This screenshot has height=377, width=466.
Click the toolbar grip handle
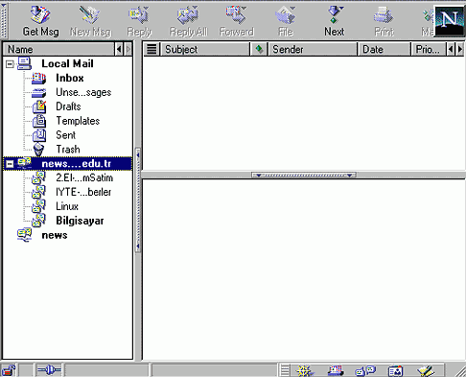(4, 20)
